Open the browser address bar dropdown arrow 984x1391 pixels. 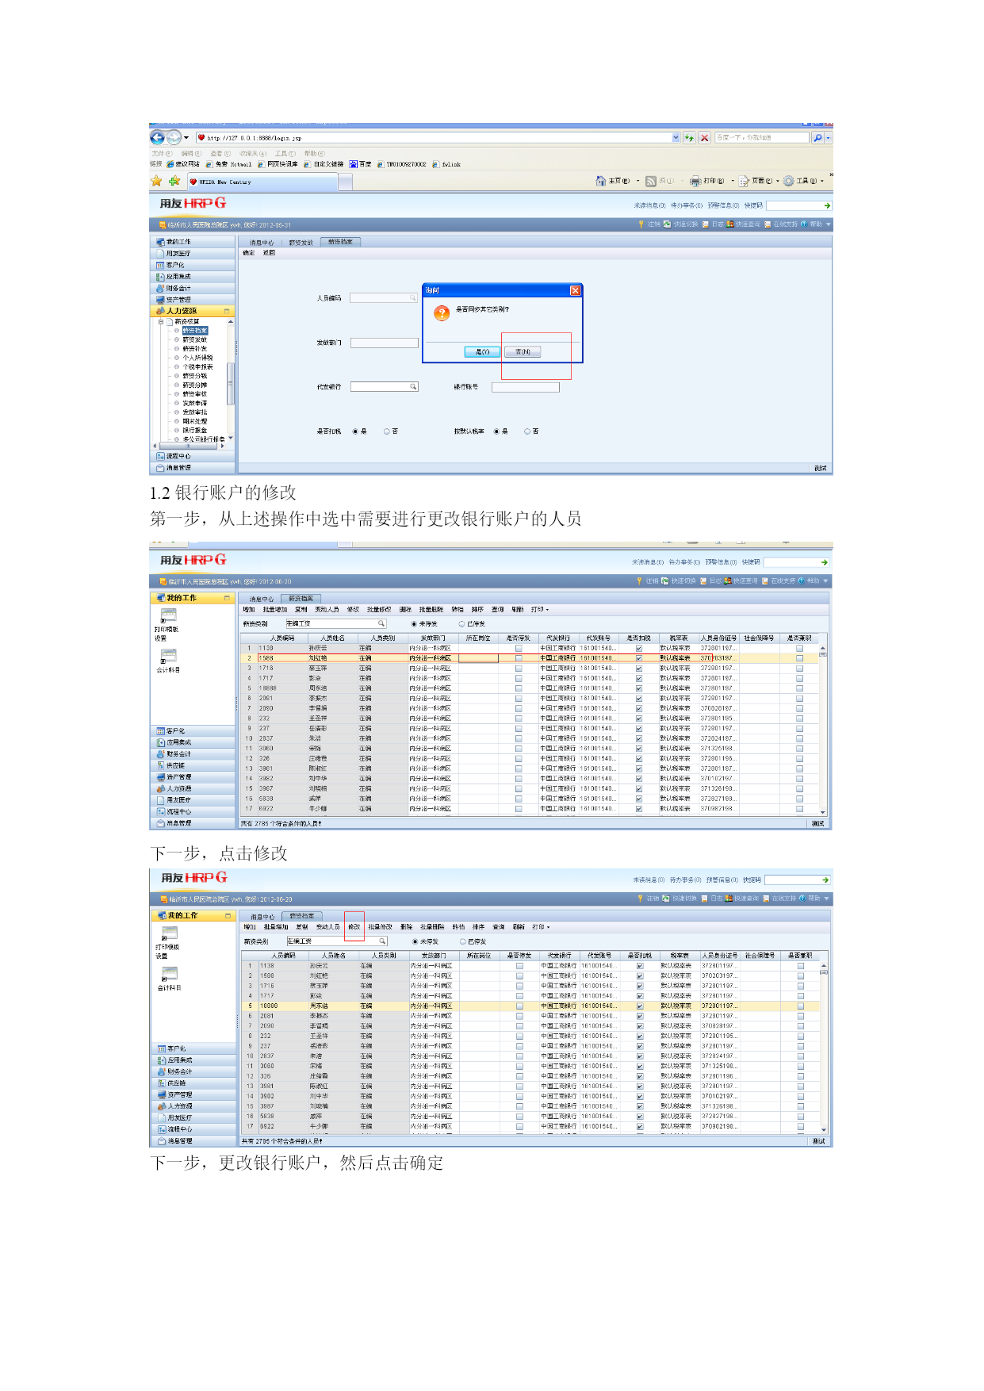pos(676,138)
